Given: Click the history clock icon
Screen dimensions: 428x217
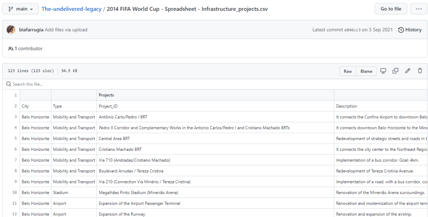Looking at the screenshot, I should pyautogui.click(x=401, y=30).
